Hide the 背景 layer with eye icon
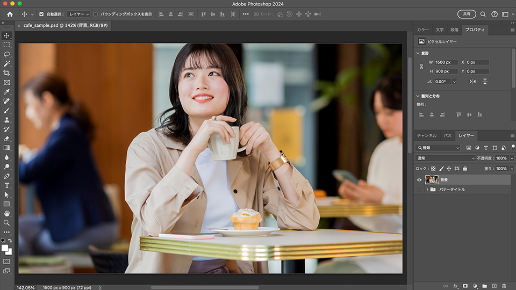Screen dimensions: 516x290 click(419, 180)
